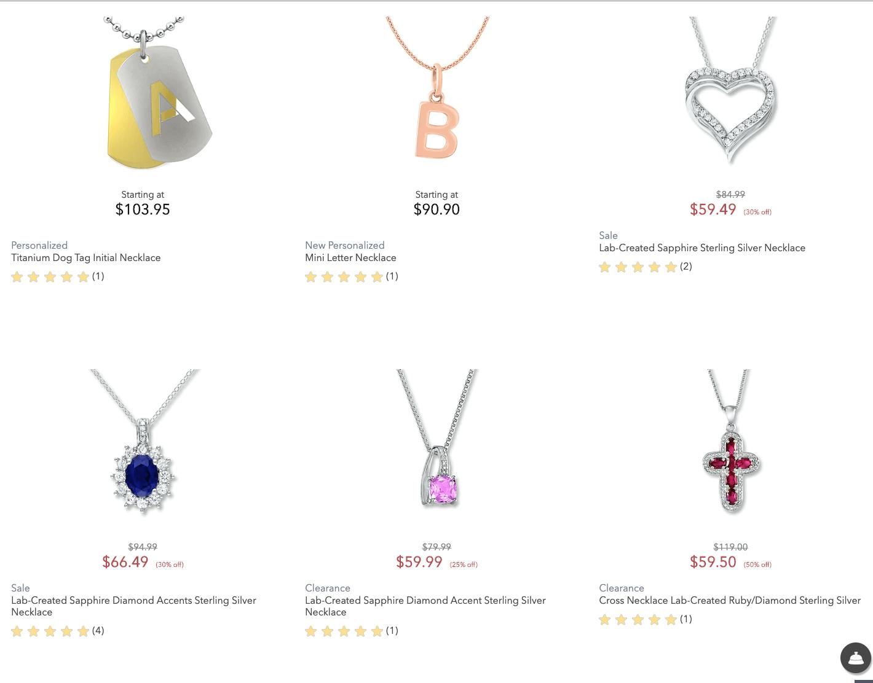The height and width of the screenshot is (683, 873).
Task: Open Titanium Dog Tag Initial Necklace link
Action: tap(86, 258)
